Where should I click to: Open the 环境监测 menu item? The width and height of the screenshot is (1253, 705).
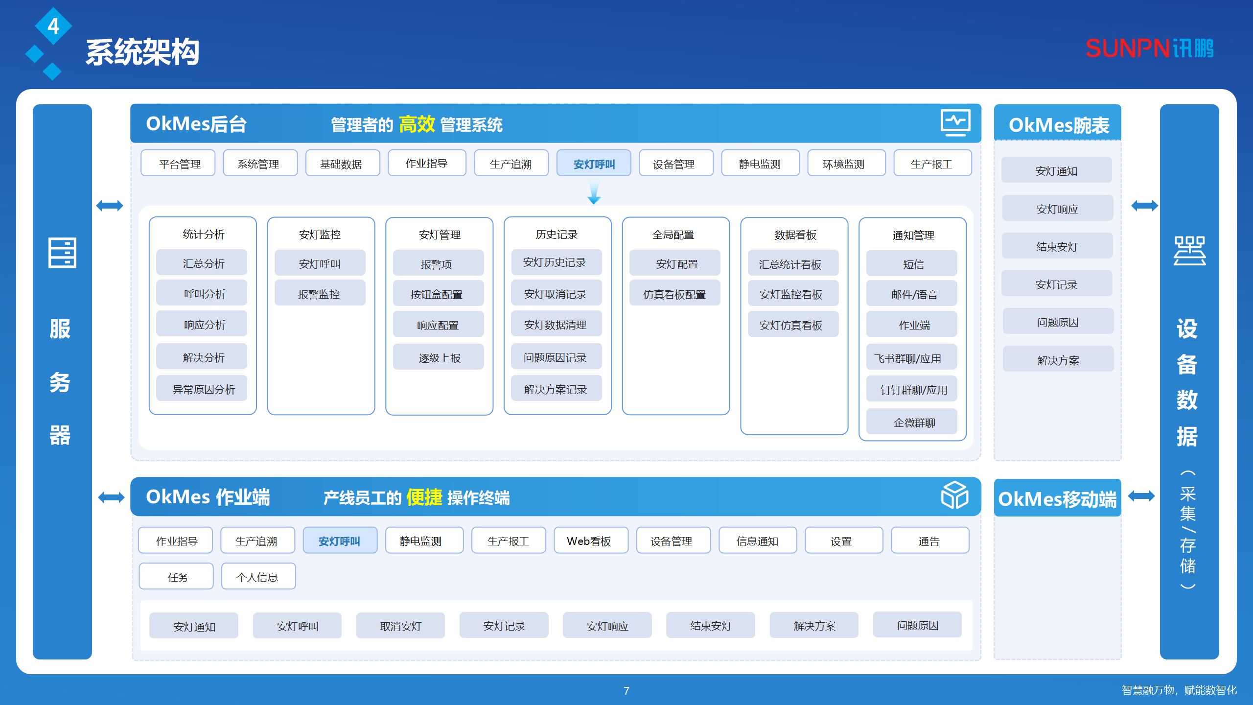click(x=846, y=163)
